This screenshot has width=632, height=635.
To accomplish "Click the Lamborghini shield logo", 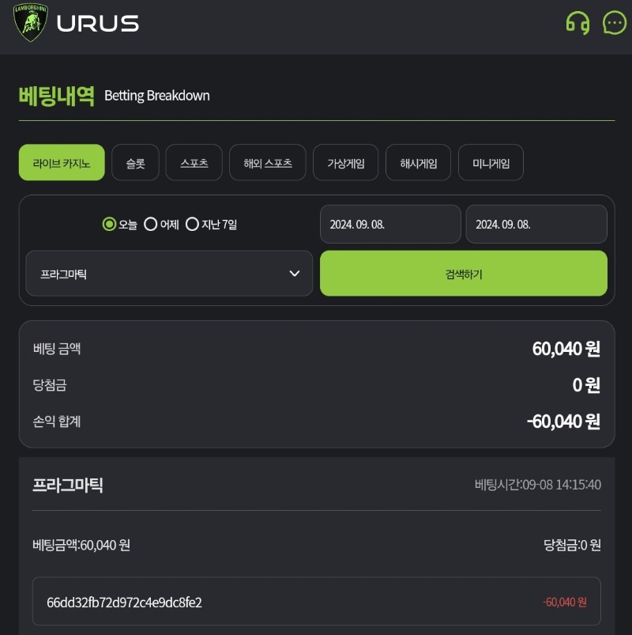I will pyautogui.click(x=31, y=23).
